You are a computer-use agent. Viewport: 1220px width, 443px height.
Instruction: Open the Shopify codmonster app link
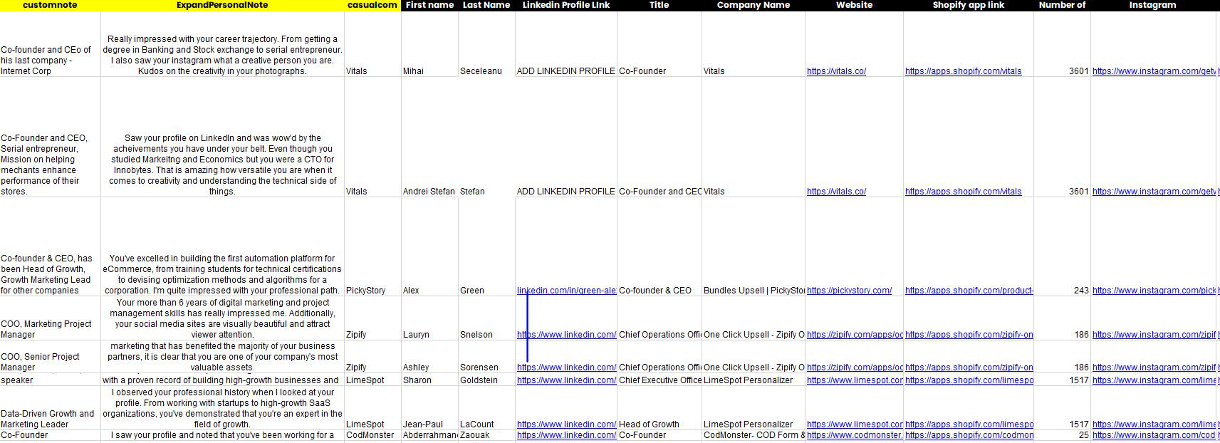tap(969, 435)
